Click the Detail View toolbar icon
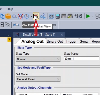The image size is (100, 95). 36,16
